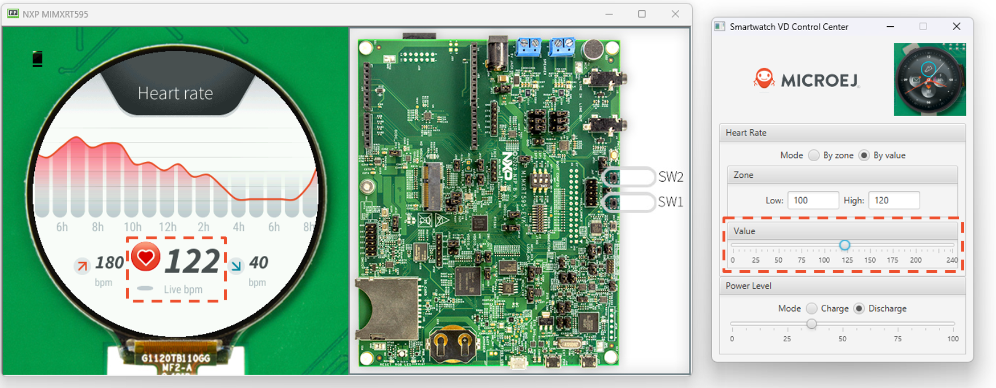Click the High zone input field
Screen dimensions: 996x388
893,201
